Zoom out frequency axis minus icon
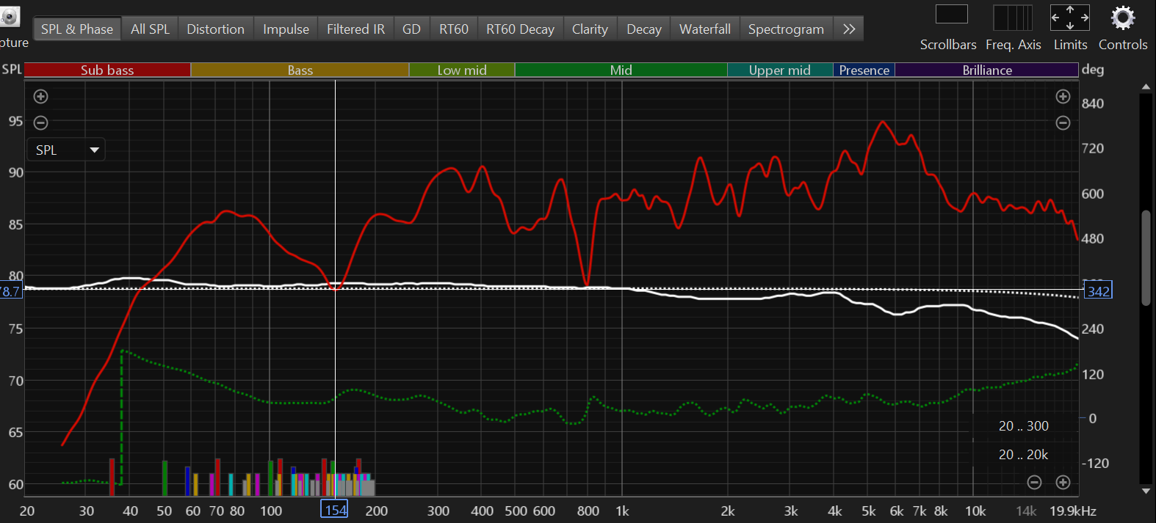 click(x=1034, y=482)
